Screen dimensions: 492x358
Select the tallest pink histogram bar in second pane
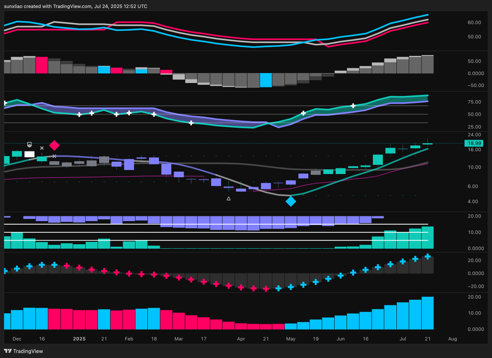click(42, 65)
